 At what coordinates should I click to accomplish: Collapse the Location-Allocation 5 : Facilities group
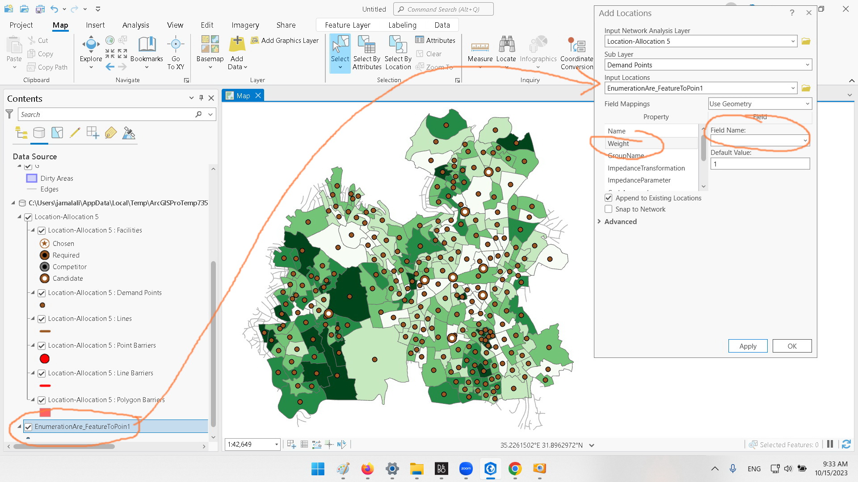coord(32,230)
